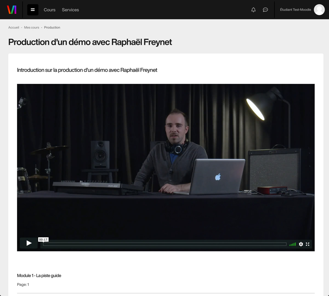The height and width of the screenshot is (296, 329).
Task: Show notifications with the bell icon
Action: click(253, 10)
